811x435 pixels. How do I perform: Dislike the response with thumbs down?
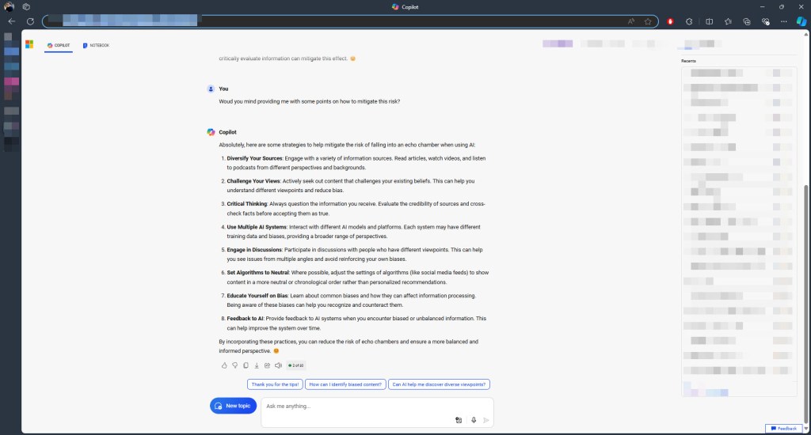click(x=235, y=365)
